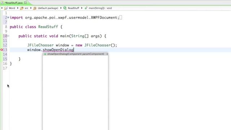Close the ReadStuff.java tab
The image size is (231, 130).
(x=25, y=3)
